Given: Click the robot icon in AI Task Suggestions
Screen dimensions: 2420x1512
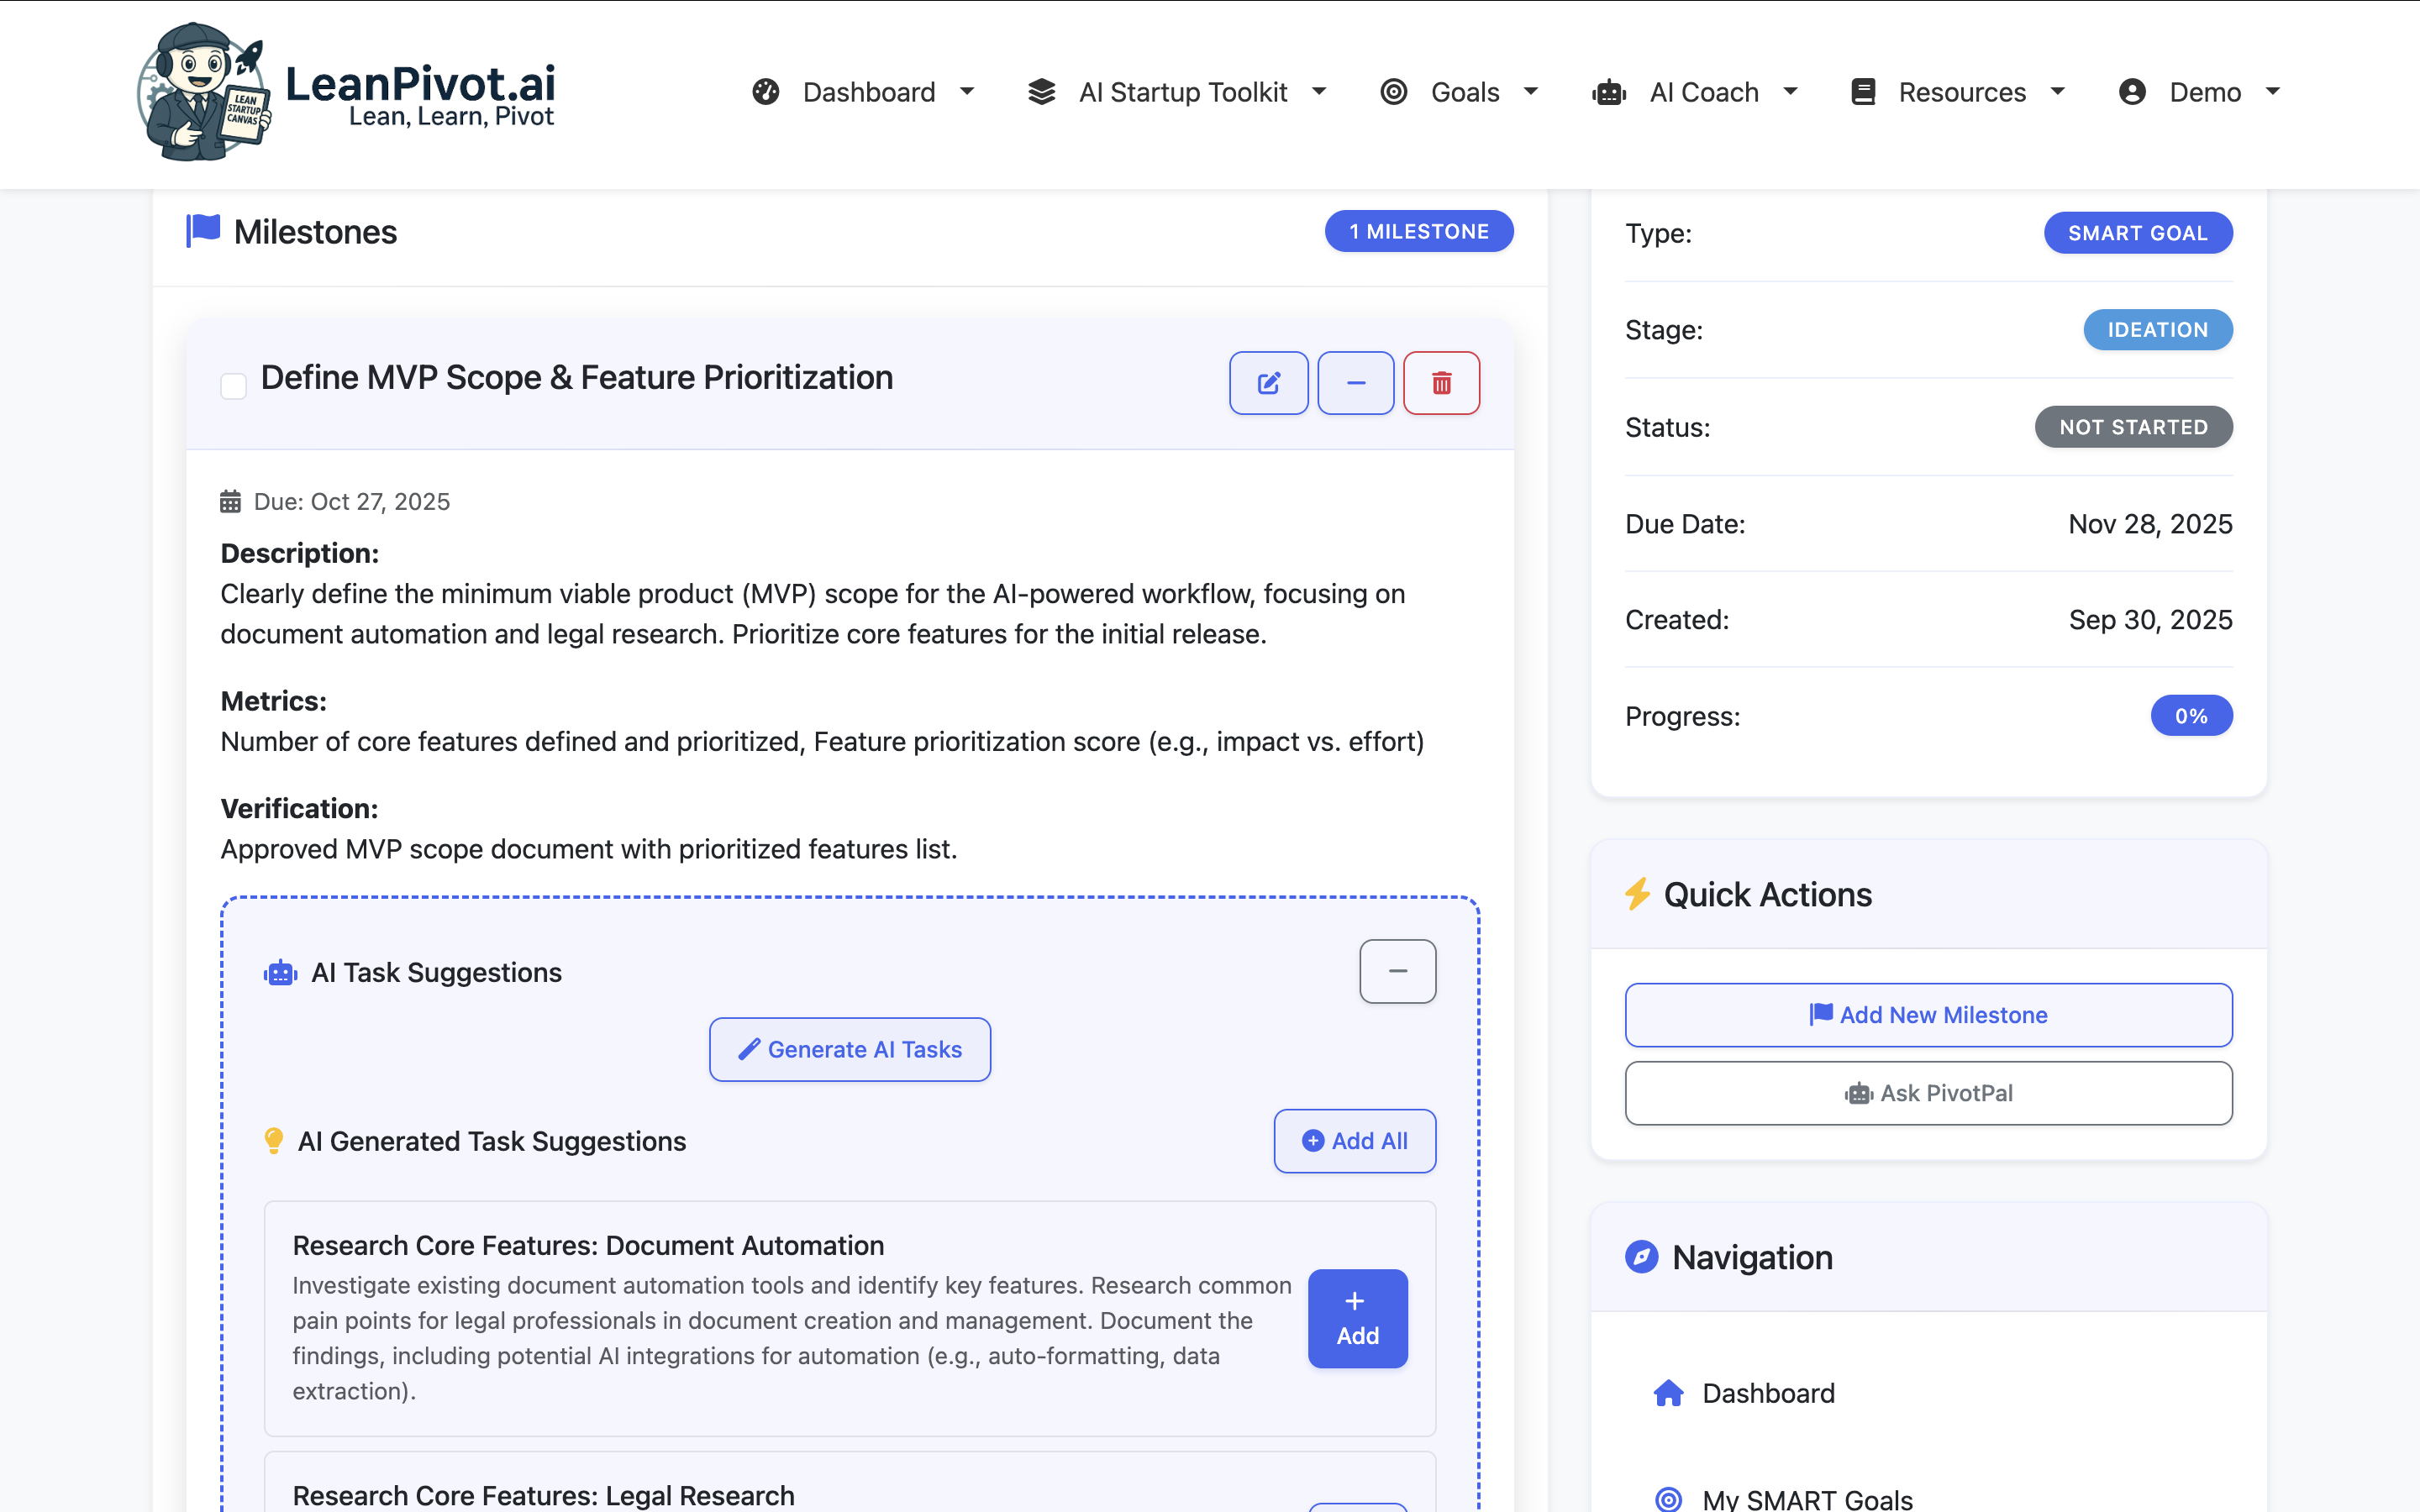Looking at the screenshot, I should [280, 971].
